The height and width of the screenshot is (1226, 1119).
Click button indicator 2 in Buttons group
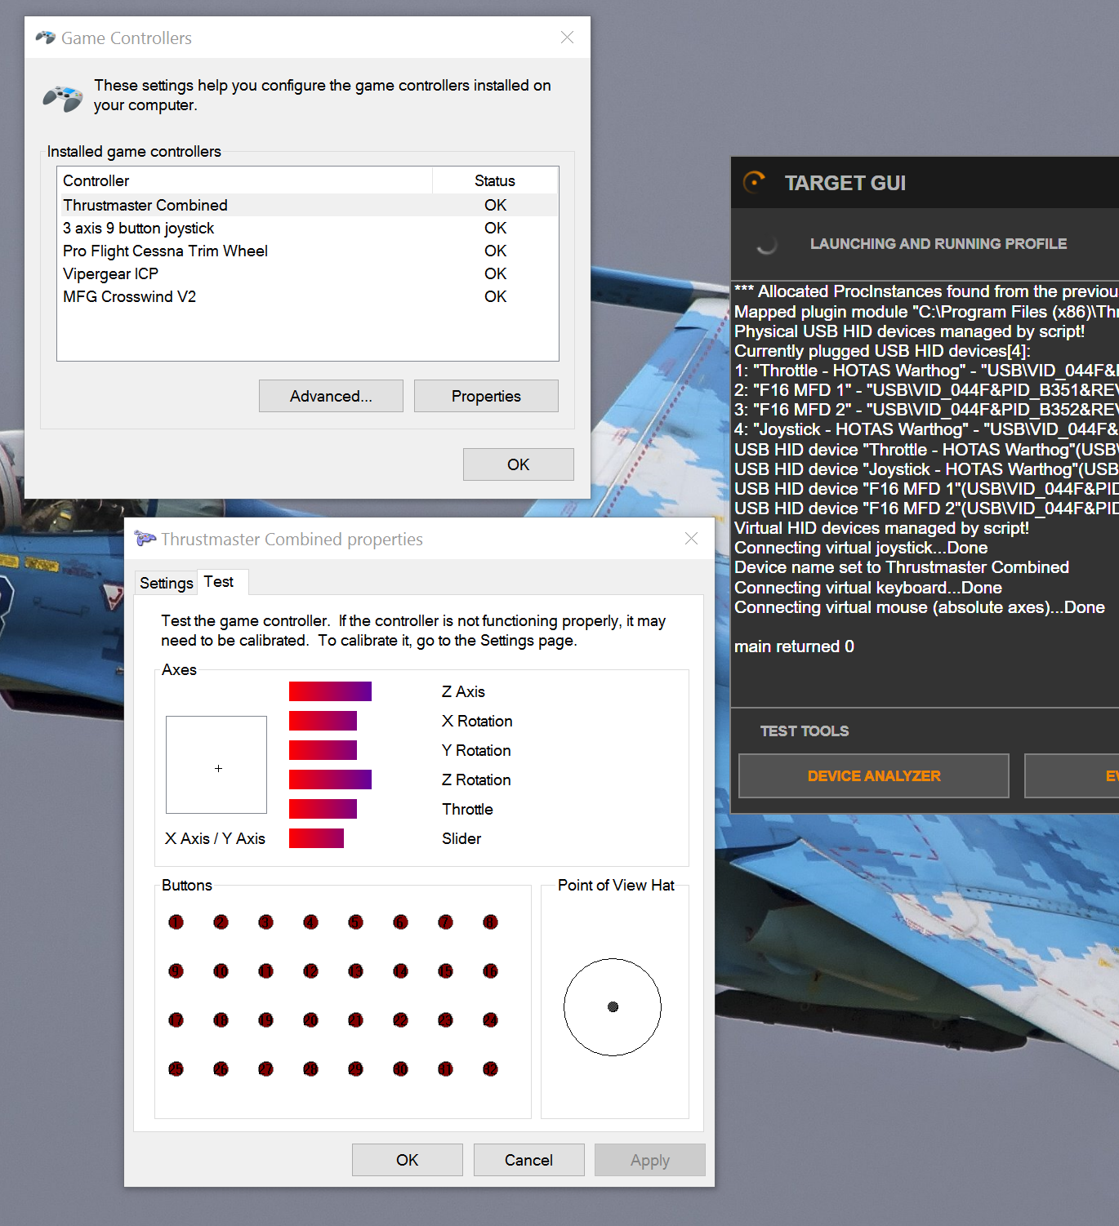(x=221, y=922)
